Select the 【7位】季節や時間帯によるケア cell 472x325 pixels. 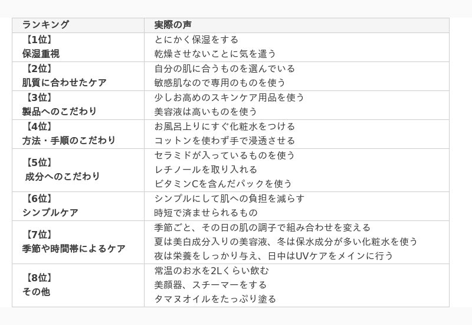coord(78,242)
